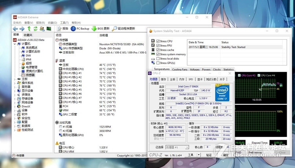Click the refresh icon in AIDA64 toolbar
Viewport: 295px width, 168px height.
click(35, 29)
